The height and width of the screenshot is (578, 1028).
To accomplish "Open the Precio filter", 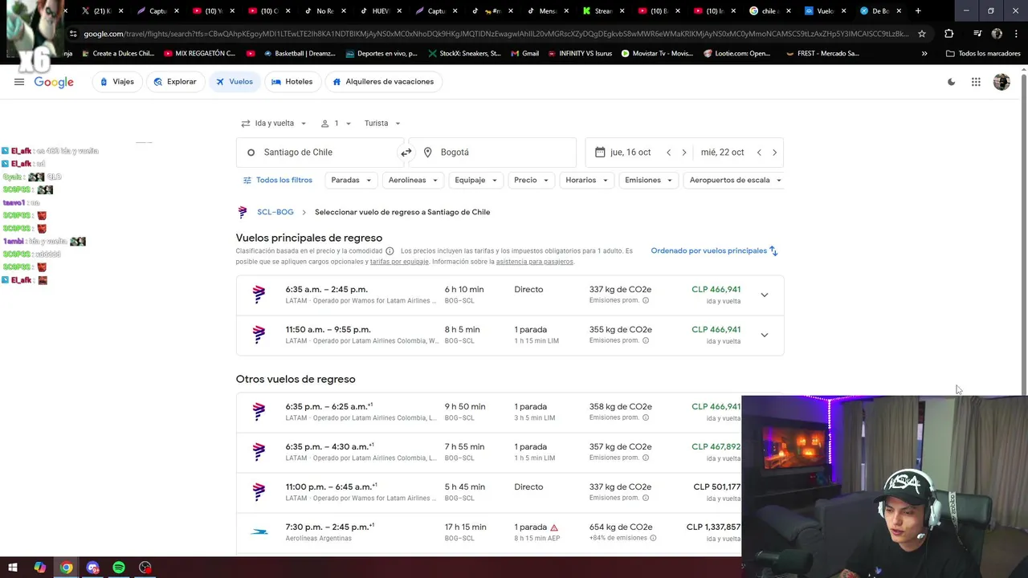I will point(531,180).
